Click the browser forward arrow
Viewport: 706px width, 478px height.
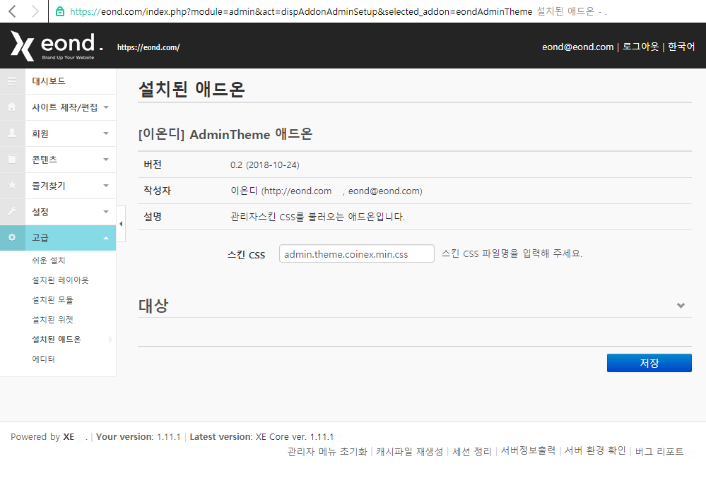(x=35, y=11)
